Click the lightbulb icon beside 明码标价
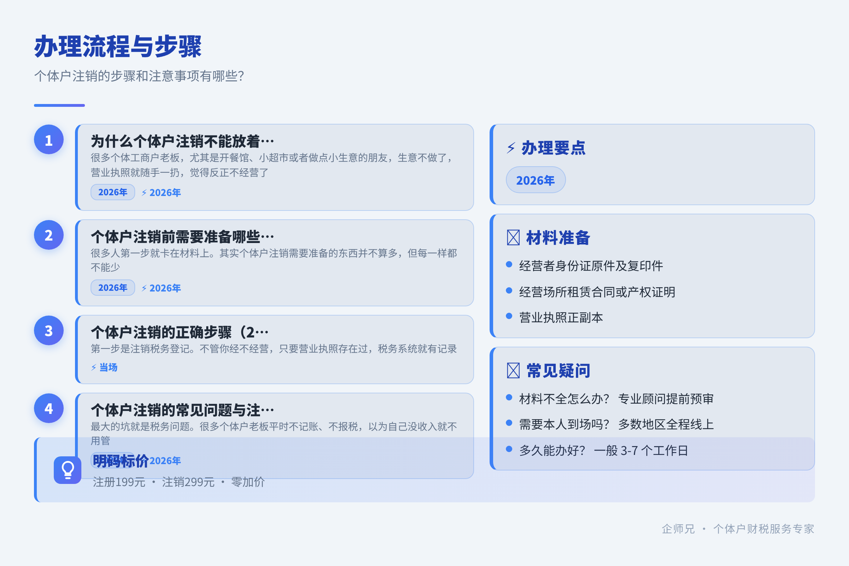849x566 pixels. click(68, 470)
